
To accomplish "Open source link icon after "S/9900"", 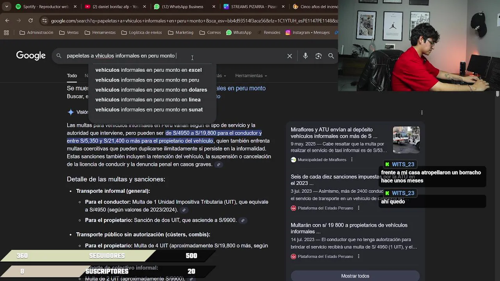I will coord(243,221).
